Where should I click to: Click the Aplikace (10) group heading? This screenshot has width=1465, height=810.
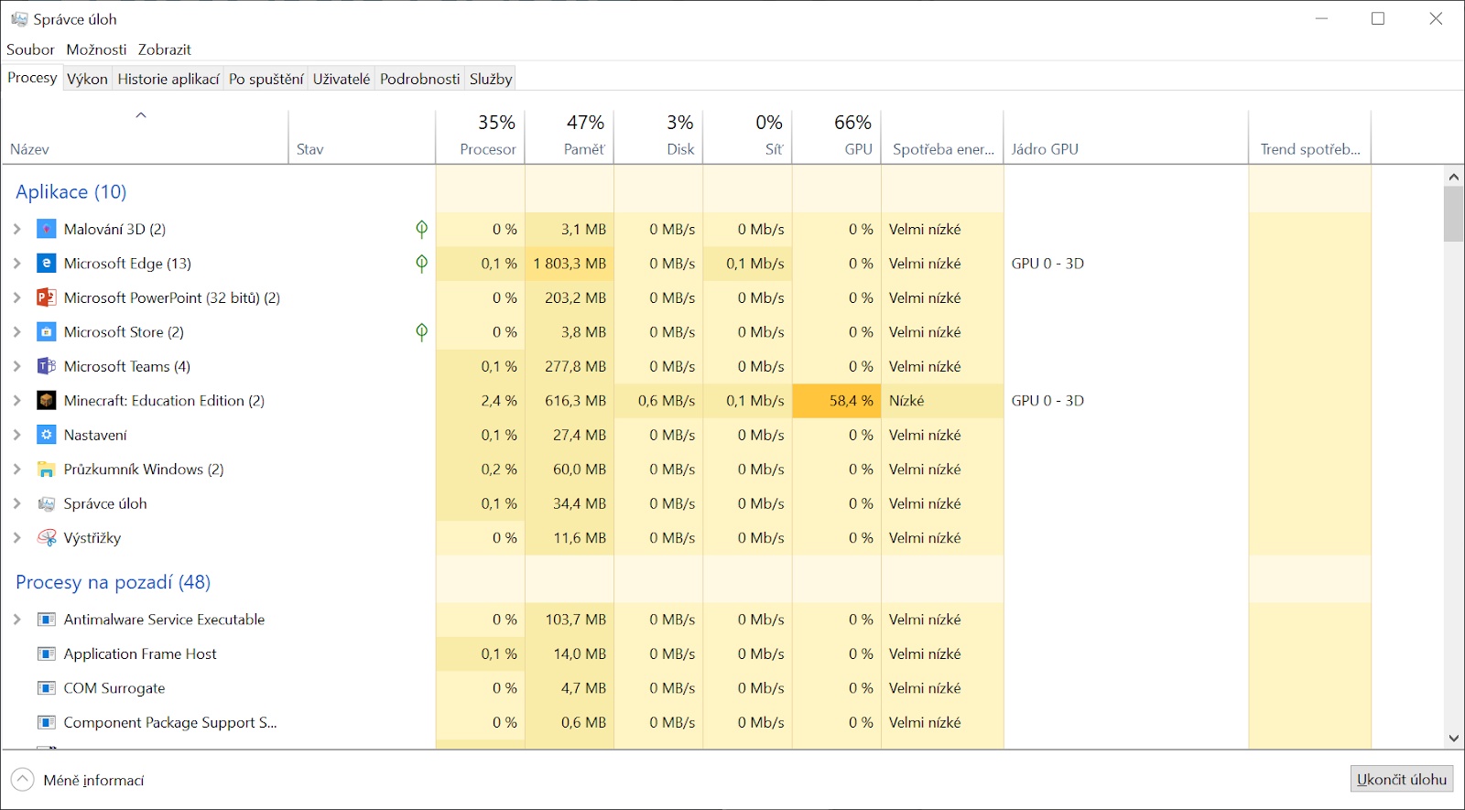point(71,191)
